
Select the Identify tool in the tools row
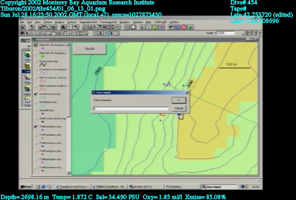22,33
